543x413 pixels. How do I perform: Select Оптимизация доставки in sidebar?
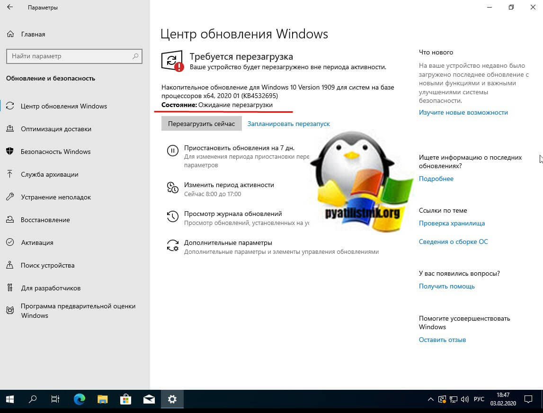56,129
